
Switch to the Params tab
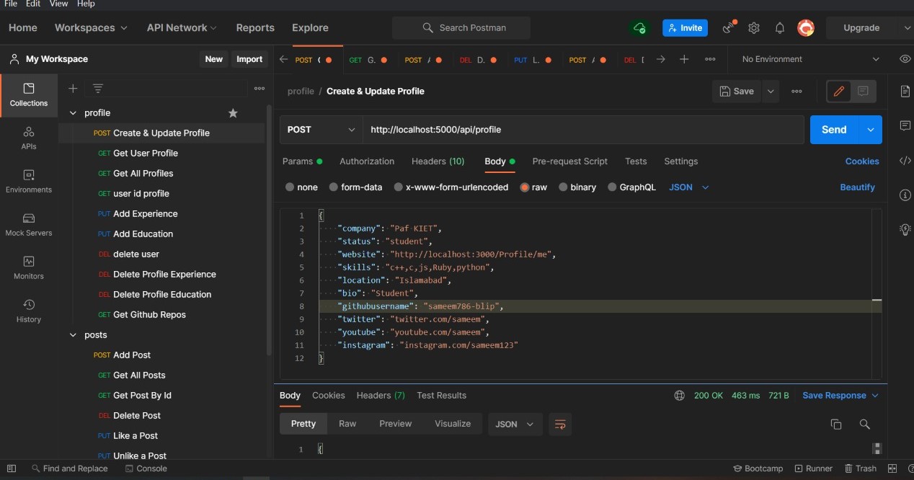302,161
